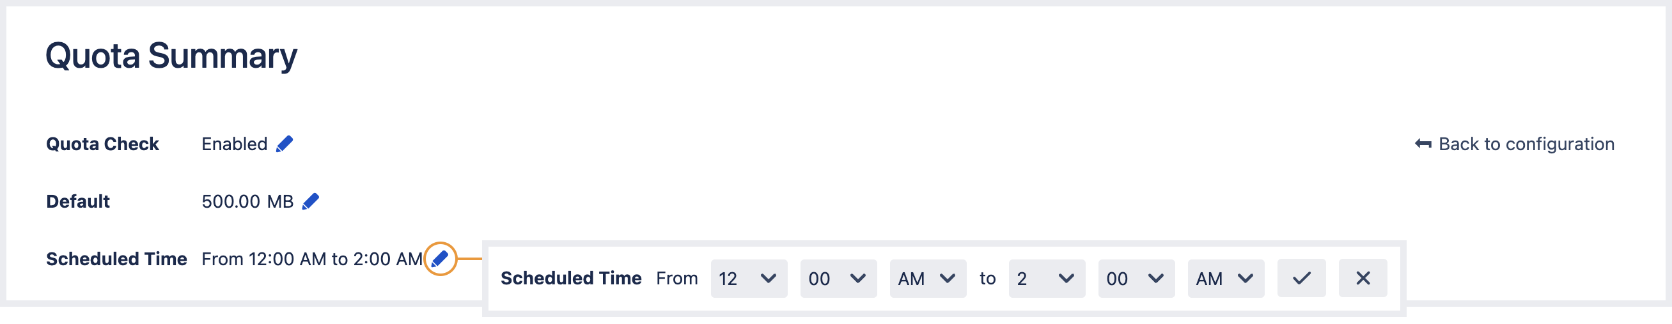Cancel scheduled time edit with X button
This screenshot has height=324, width=1672.
tap(1363, 279)
